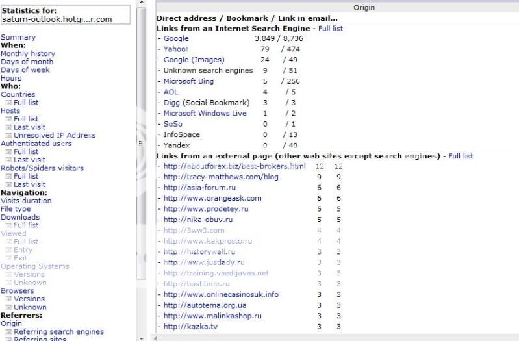The height and width of the screenshot is (341, 519).
Task: Open Countries report
Action: click(x=18, y=94)
